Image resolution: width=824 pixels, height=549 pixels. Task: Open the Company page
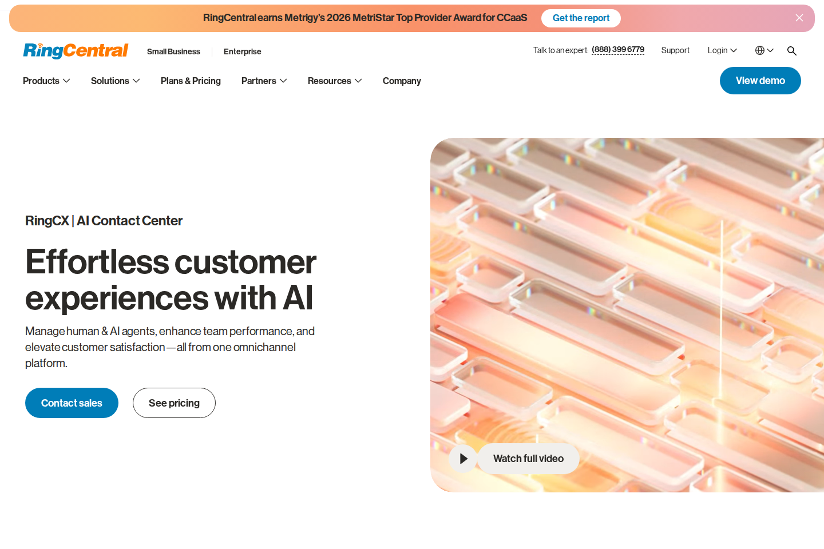402,81
